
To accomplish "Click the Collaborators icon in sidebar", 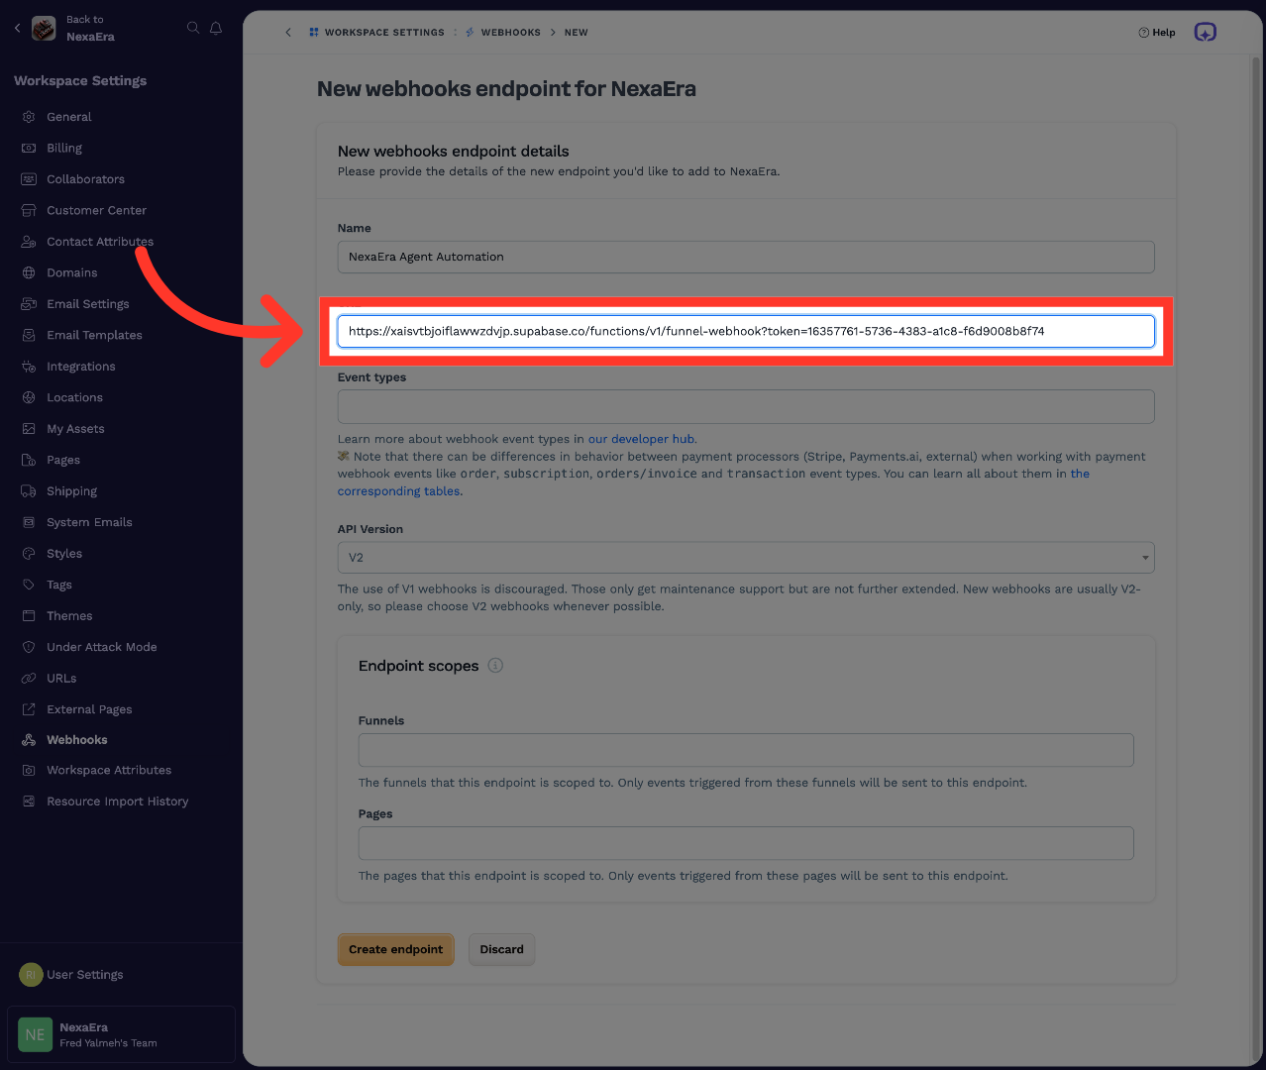I will pos(29,179).
